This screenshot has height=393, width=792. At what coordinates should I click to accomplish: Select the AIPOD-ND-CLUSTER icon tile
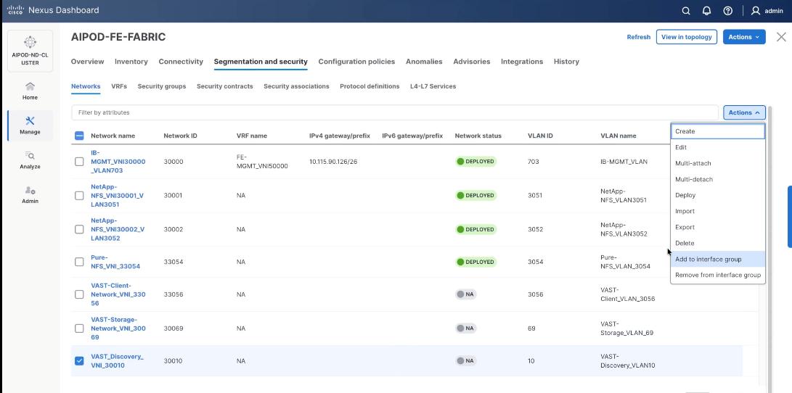coord(30,51)
